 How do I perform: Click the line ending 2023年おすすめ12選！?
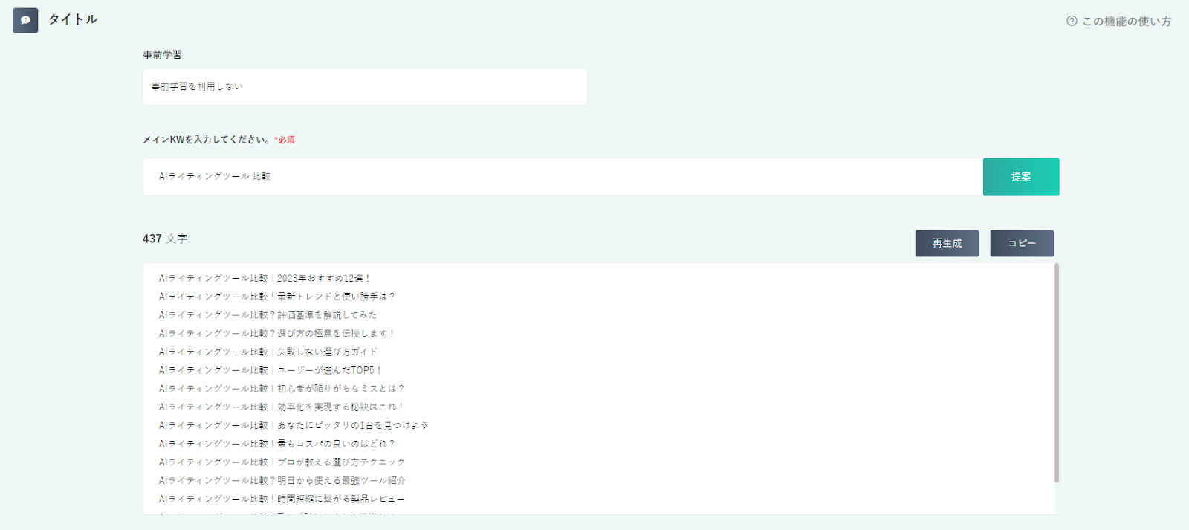264,278
